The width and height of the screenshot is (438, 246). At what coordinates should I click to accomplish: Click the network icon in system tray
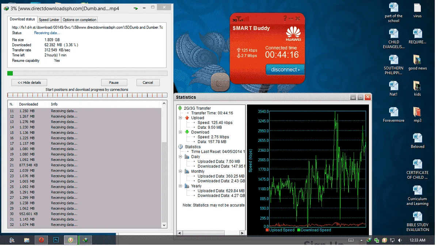pos(392,240)
